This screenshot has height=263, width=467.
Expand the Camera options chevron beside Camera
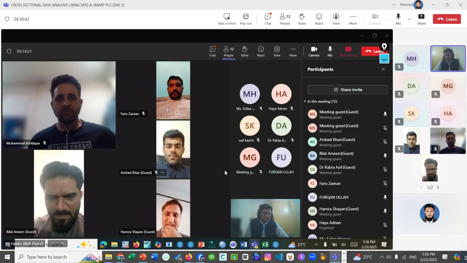pos(386,19)
